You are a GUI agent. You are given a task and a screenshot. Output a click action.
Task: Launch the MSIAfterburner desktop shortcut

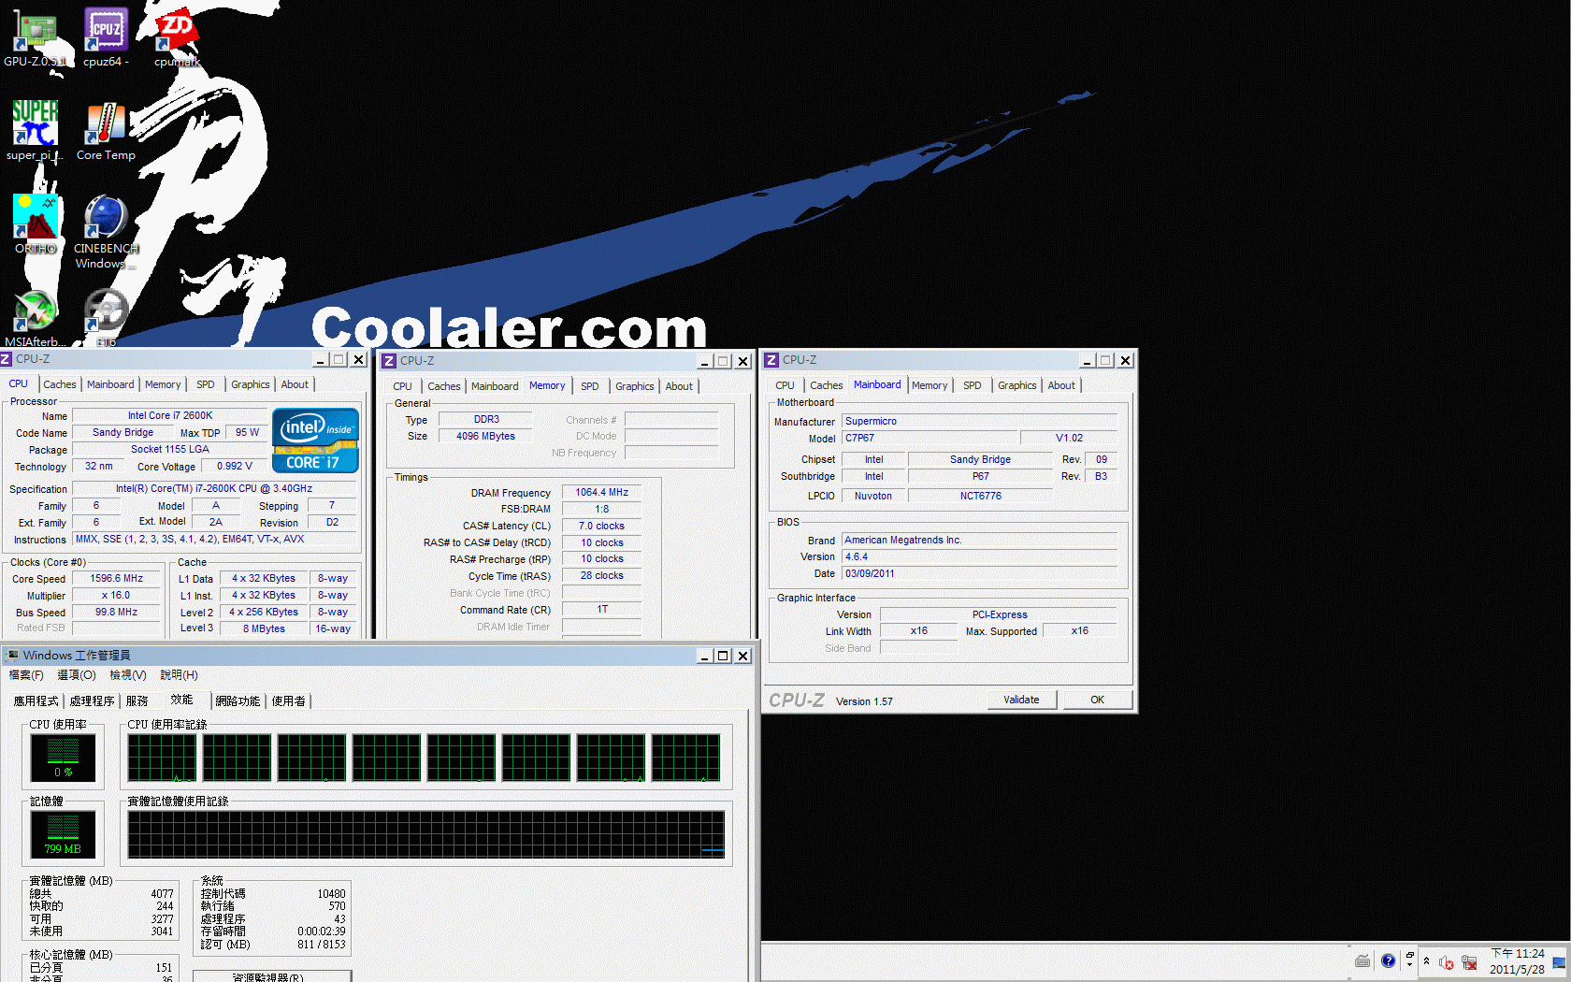pos(35,318)
